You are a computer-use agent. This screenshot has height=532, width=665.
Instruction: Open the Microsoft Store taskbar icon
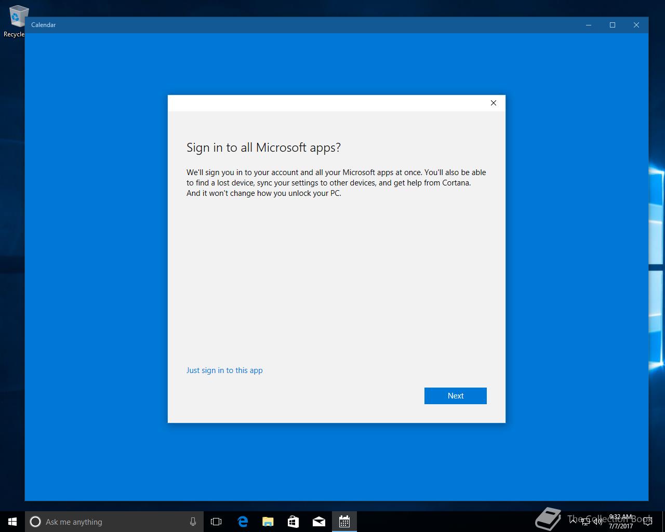pyautogui.click(x=293, y=522)
